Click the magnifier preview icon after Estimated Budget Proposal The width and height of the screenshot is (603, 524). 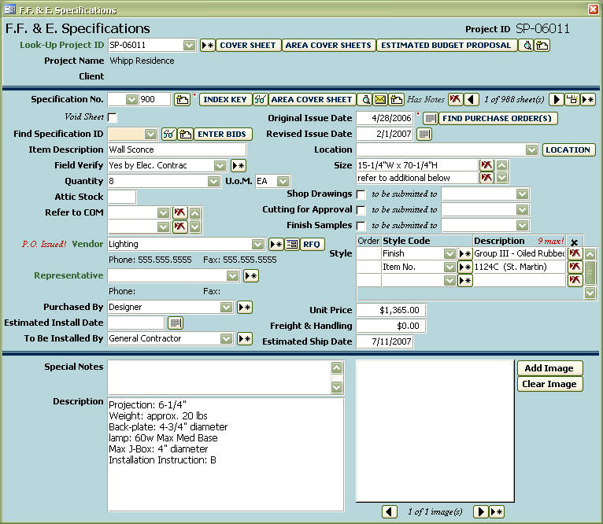click(527, 46)
